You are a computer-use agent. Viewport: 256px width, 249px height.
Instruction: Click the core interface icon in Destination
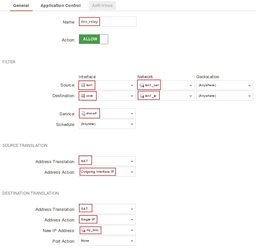pyautogui.click(x=83, y=96)
